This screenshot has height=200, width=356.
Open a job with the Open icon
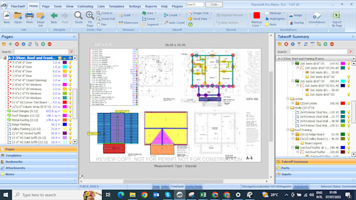(x=18, y=18)
